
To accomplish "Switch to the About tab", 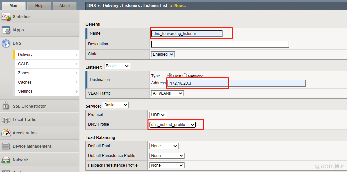I will coord(65,6).
